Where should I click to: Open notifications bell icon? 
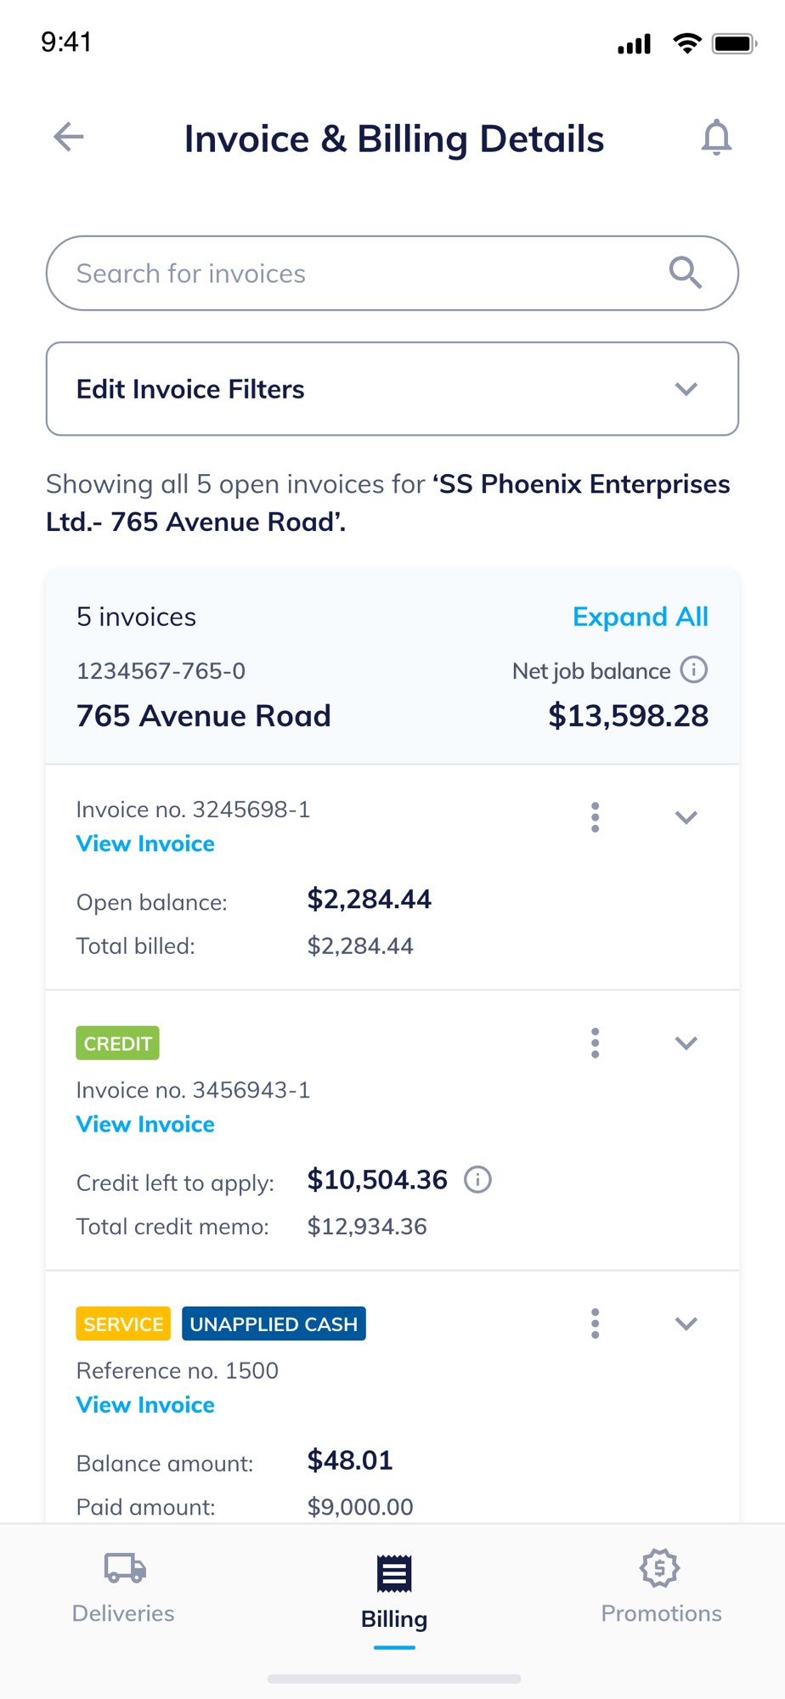point(716,138)
